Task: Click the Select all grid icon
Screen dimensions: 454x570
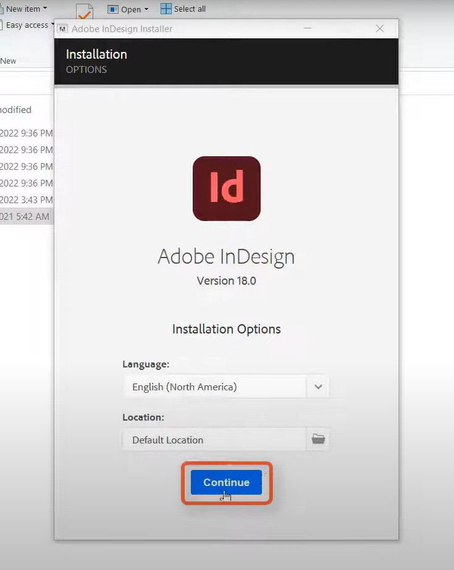Action: pos(166,9)
